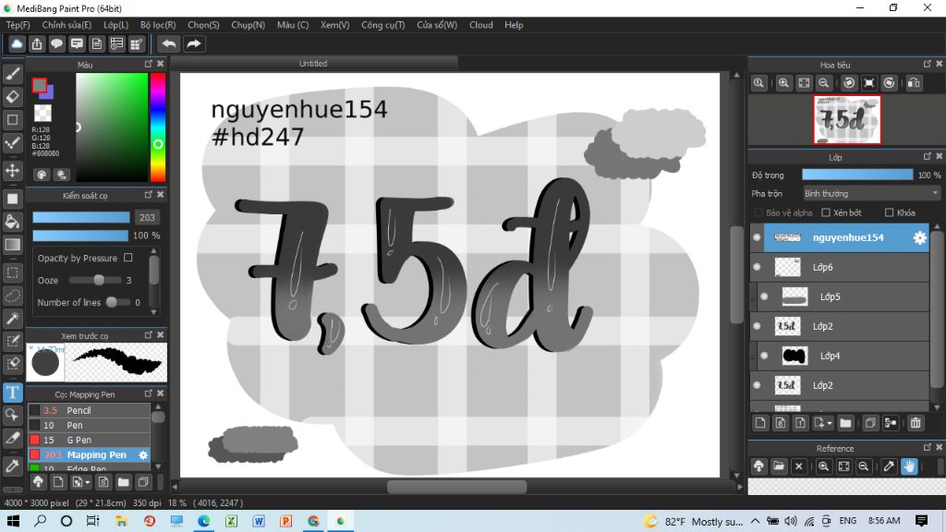Open settings gear for nguyenhue154 layer
Image resolution: width=946 pixels, height=532 pixels.
(x=919, y=237)
